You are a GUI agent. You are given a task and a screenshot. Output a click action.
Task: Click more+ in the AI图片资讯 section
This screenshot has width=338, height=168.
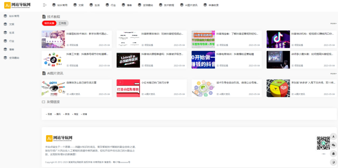pos(333,74)
